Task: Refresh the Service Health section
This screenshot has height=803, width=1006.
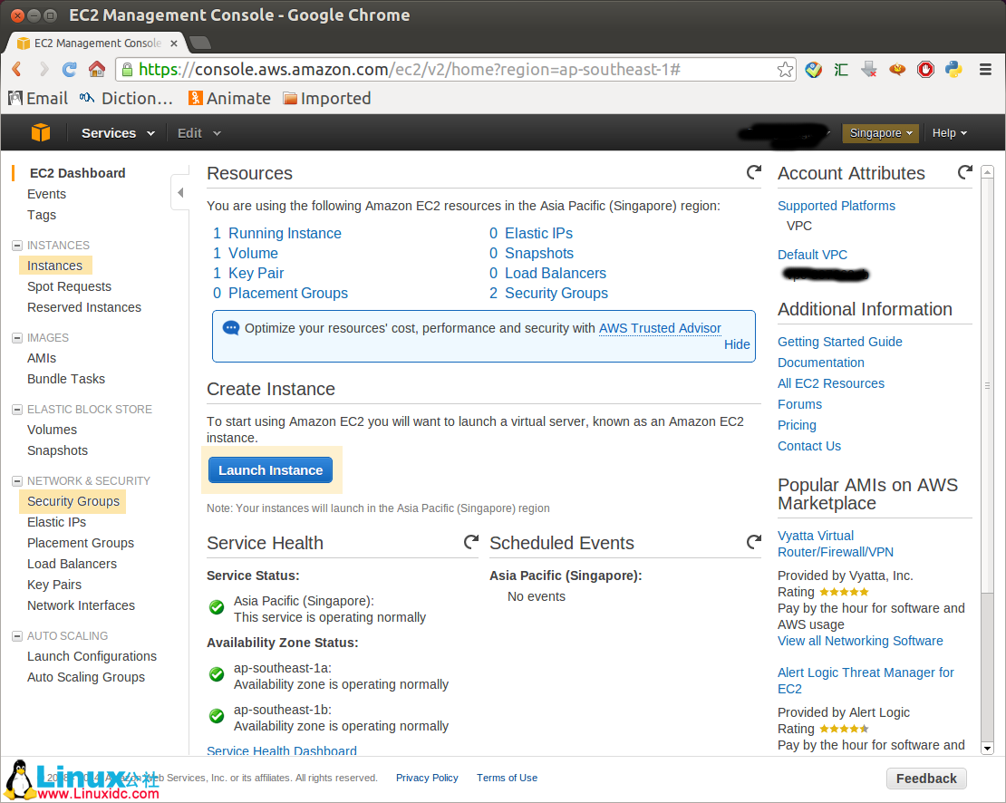Action: pos(470,541)
